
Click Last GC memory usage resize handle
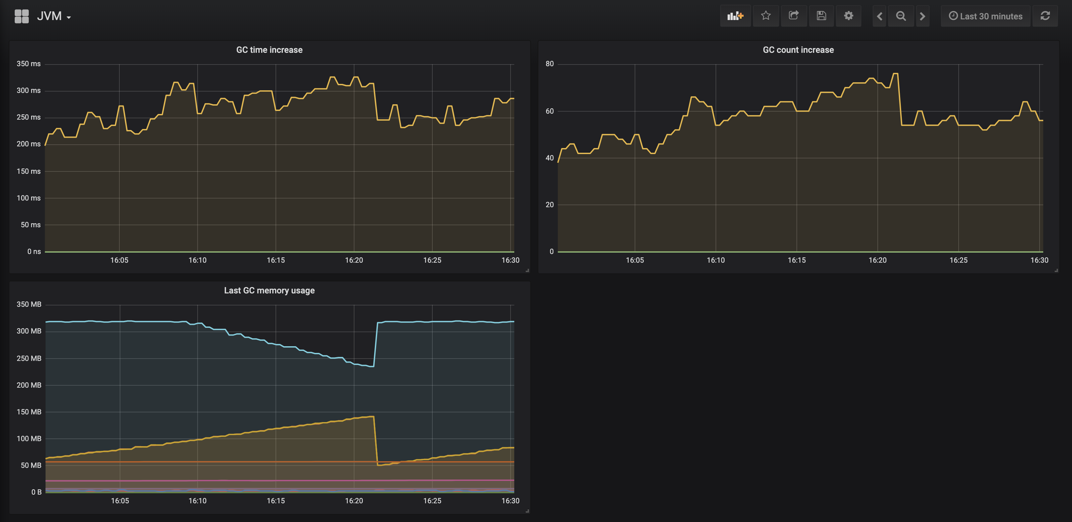[527, 511]
